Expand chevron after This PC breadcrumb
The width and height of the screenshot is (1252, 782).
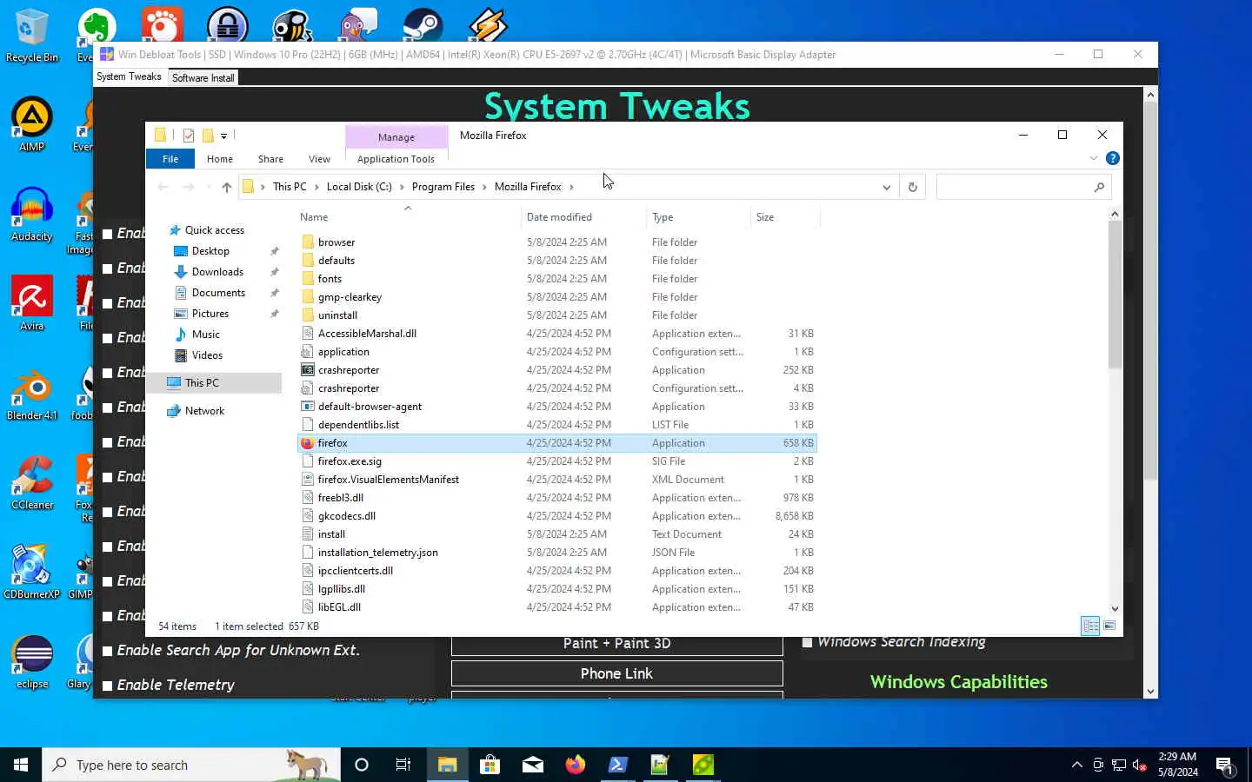click(x=316, y=187)
